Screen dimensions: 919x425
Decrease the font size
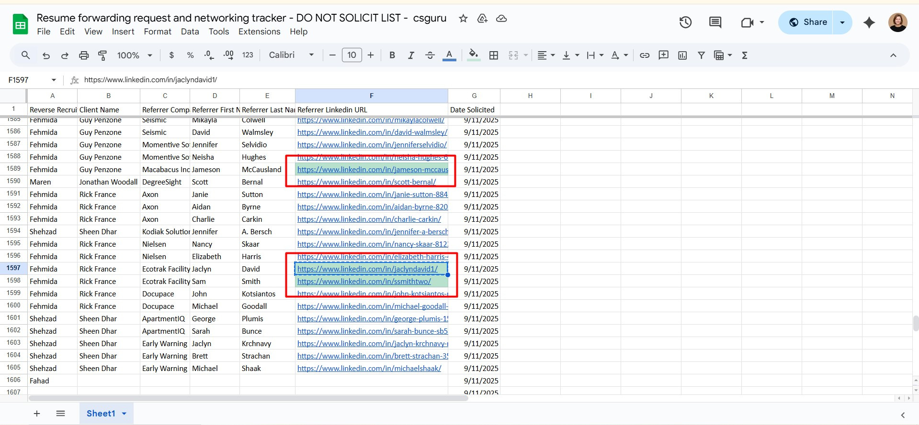click(332, 55)
